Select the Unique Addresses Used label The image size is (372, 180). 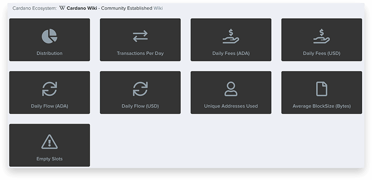click(231, 106)
